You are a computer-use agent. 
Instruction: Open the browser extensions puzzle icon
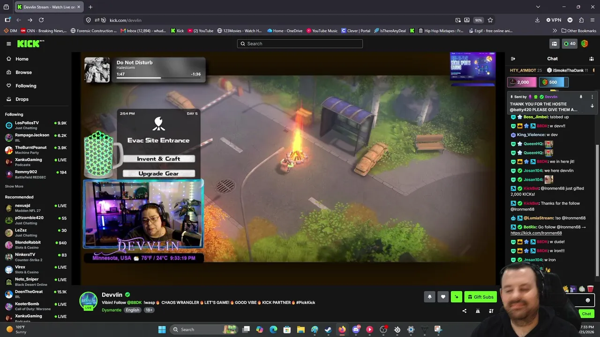pyautogui.click(x=581, y=20)
